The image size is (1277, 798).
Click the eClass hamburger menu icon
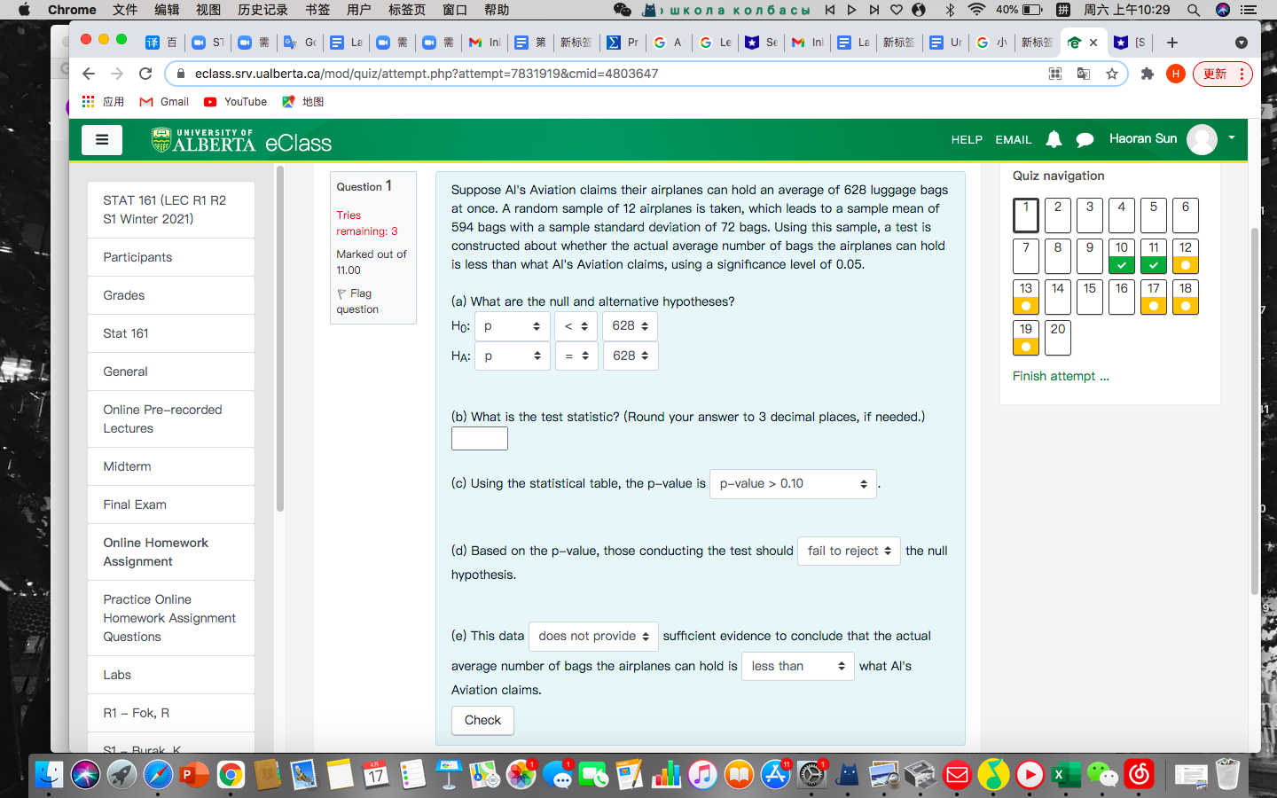pyautogui.click(x=101, y=139)
